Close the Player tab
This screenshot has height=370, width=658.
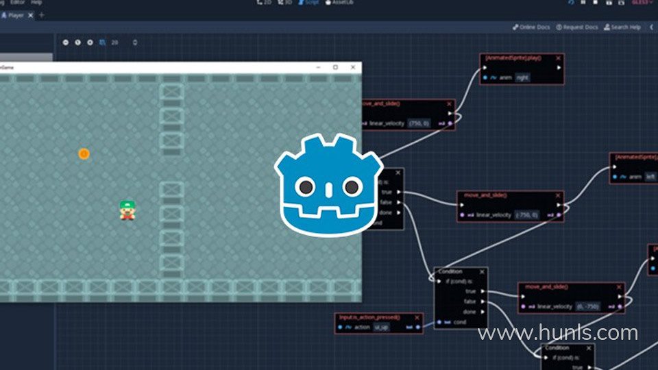coord(31,15)
